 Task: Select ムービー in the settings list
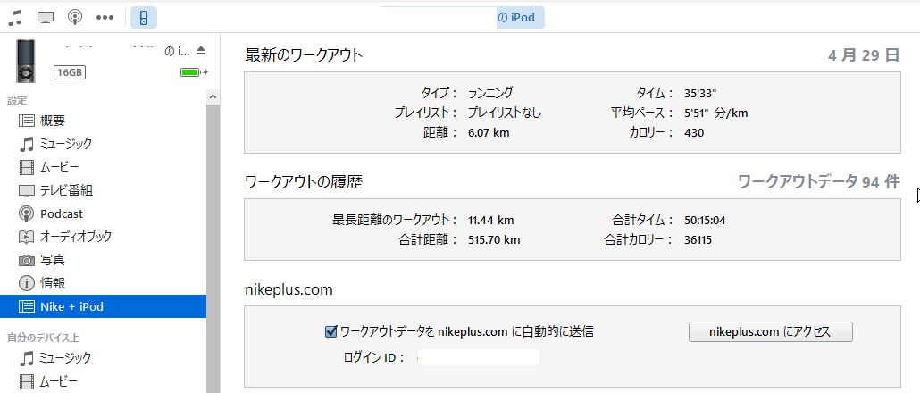click(59, 167)
